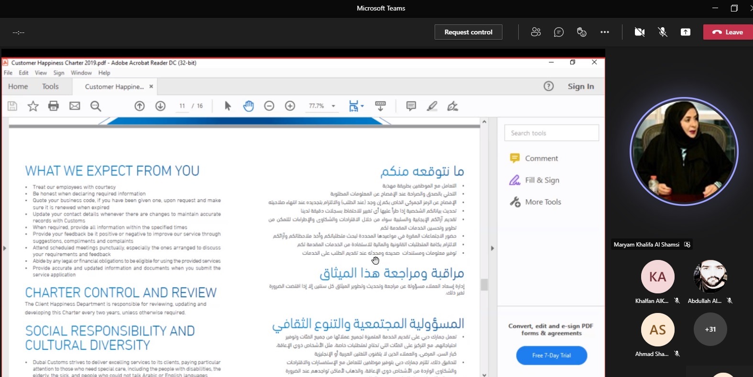Click the add comment bubble toolbar icon
Image resolution: width=753 pixels, height=377 pixels.
[411, 106]
